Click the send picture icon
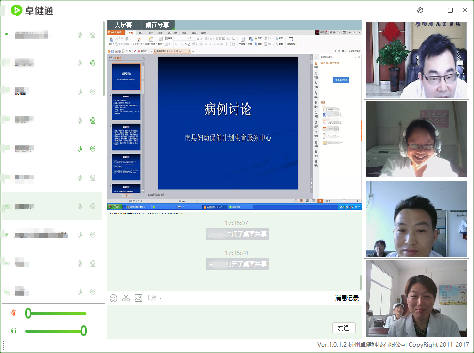 (139, 298)
